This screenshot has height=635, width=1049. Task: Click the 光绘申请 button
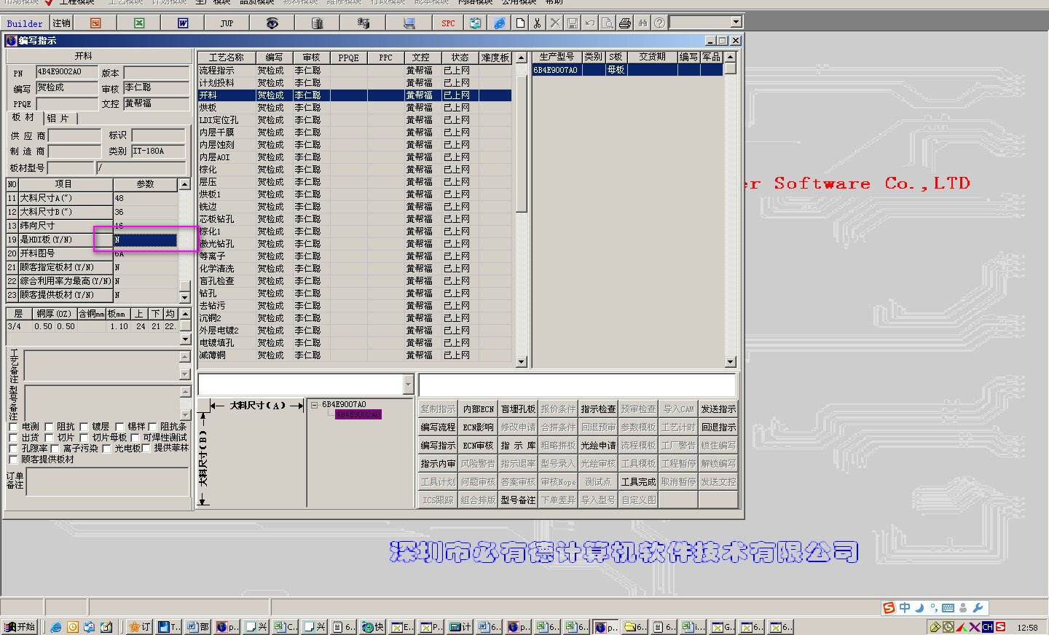(x=598, y=446)
